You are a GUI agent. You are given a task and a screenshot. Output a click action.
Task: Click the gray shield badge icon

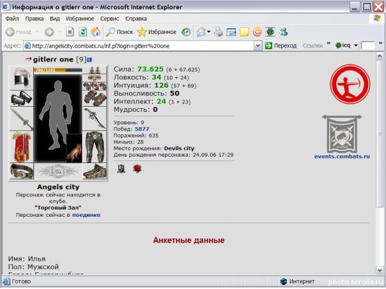click(x=122, y=169)
